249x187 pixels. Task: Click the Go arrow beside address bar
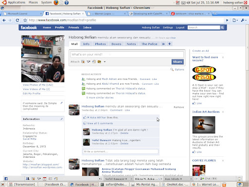(227, 20)
